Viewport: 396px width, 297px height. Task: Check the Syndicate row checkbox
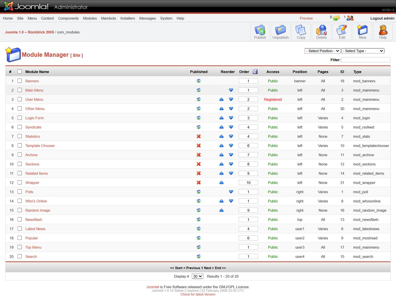(x=20, y=127)
